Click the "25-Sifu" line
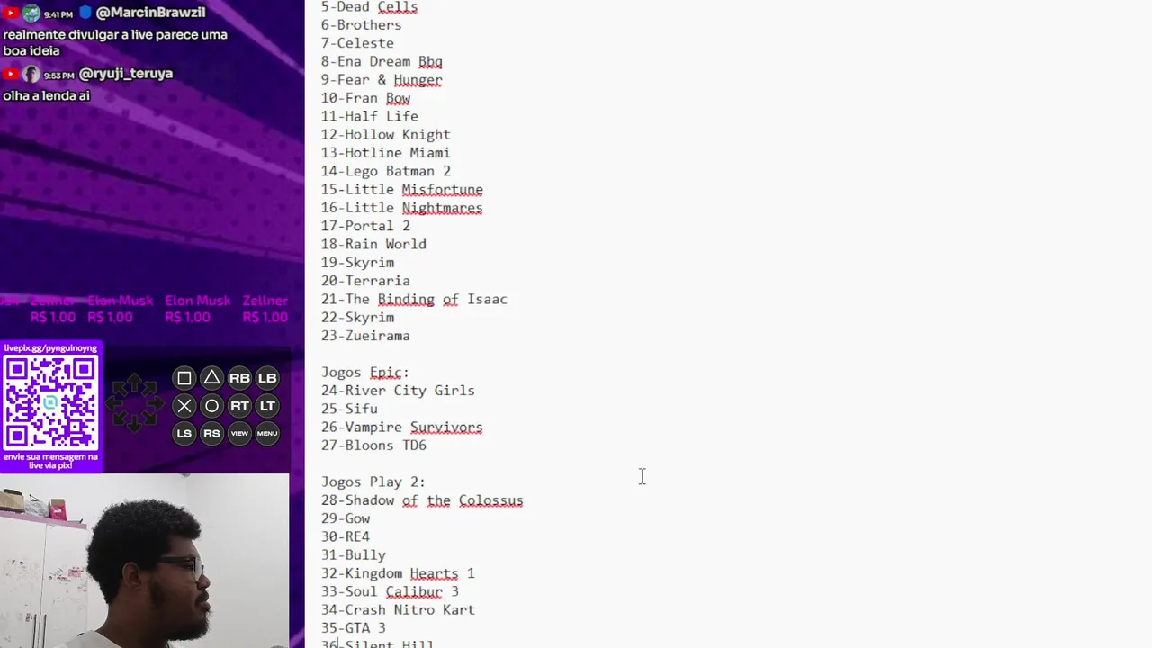Screen dimensions: 1152x648 click(349, 409)
